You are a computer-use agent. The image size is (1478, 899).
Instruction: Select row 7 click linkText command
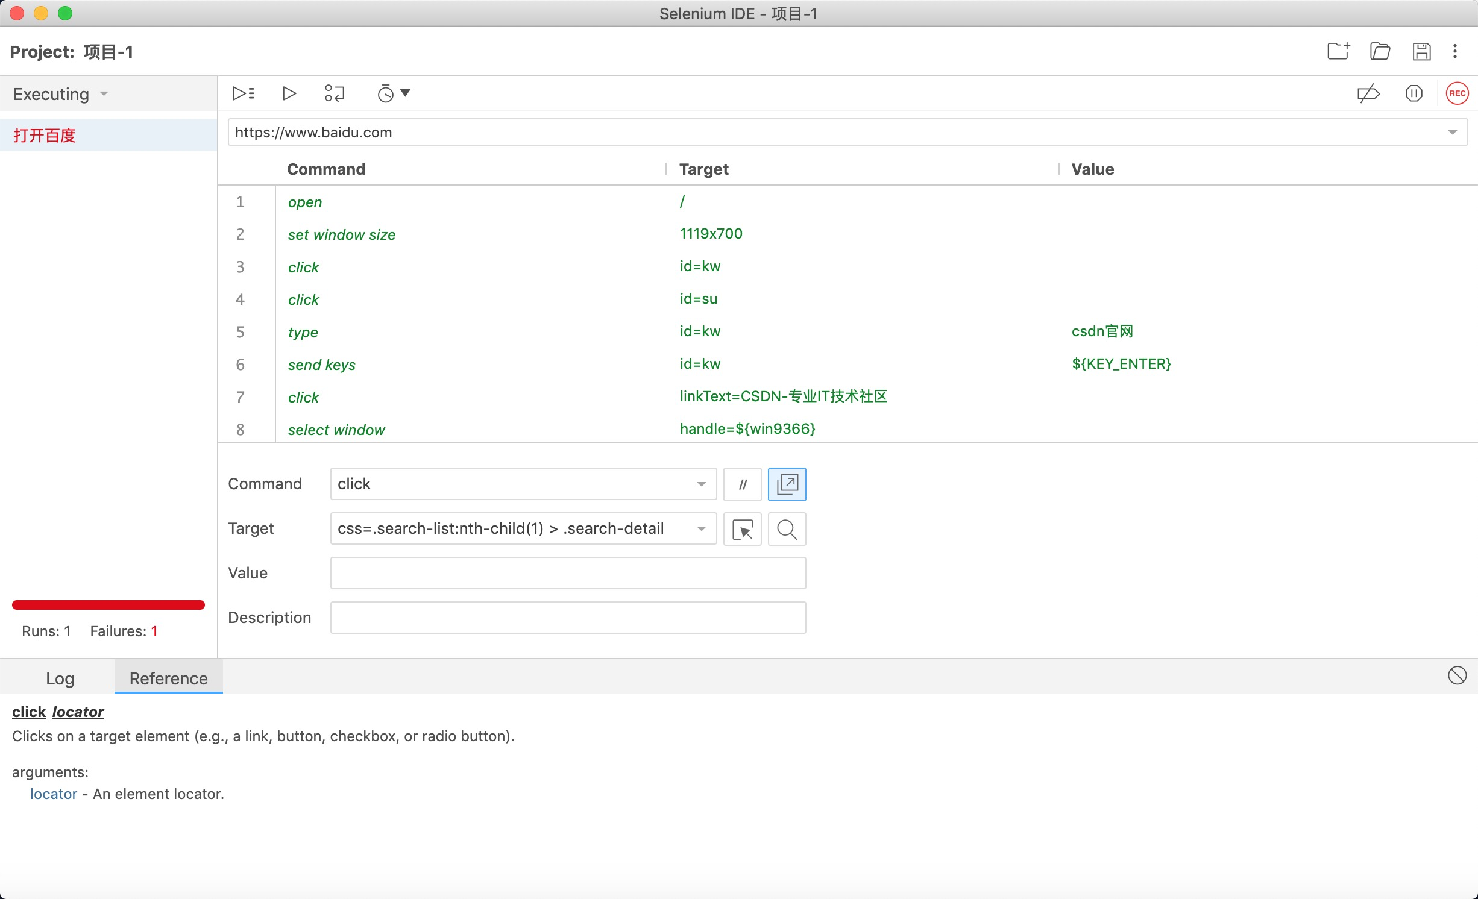pyautogui.click(x=847, y=397)
